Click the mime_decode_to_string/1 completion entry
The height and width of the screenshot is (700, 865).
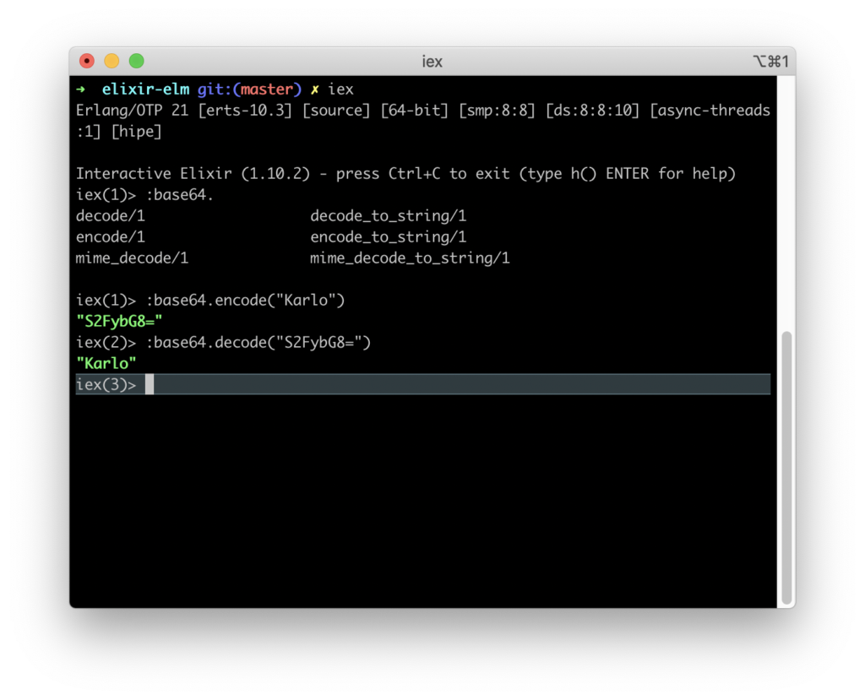point(410,258)
